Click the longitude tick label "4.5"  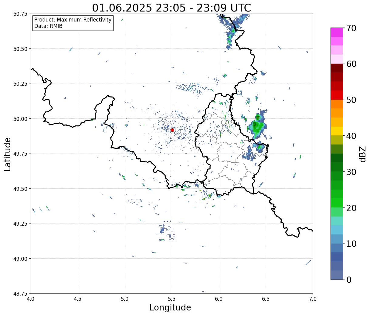(78, 299)
